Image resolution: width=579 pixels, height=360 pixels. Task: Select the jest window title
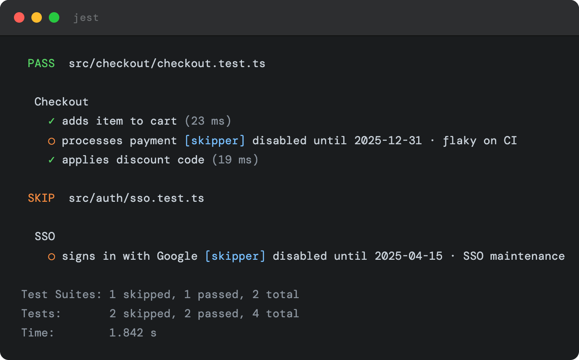point(86,17)
